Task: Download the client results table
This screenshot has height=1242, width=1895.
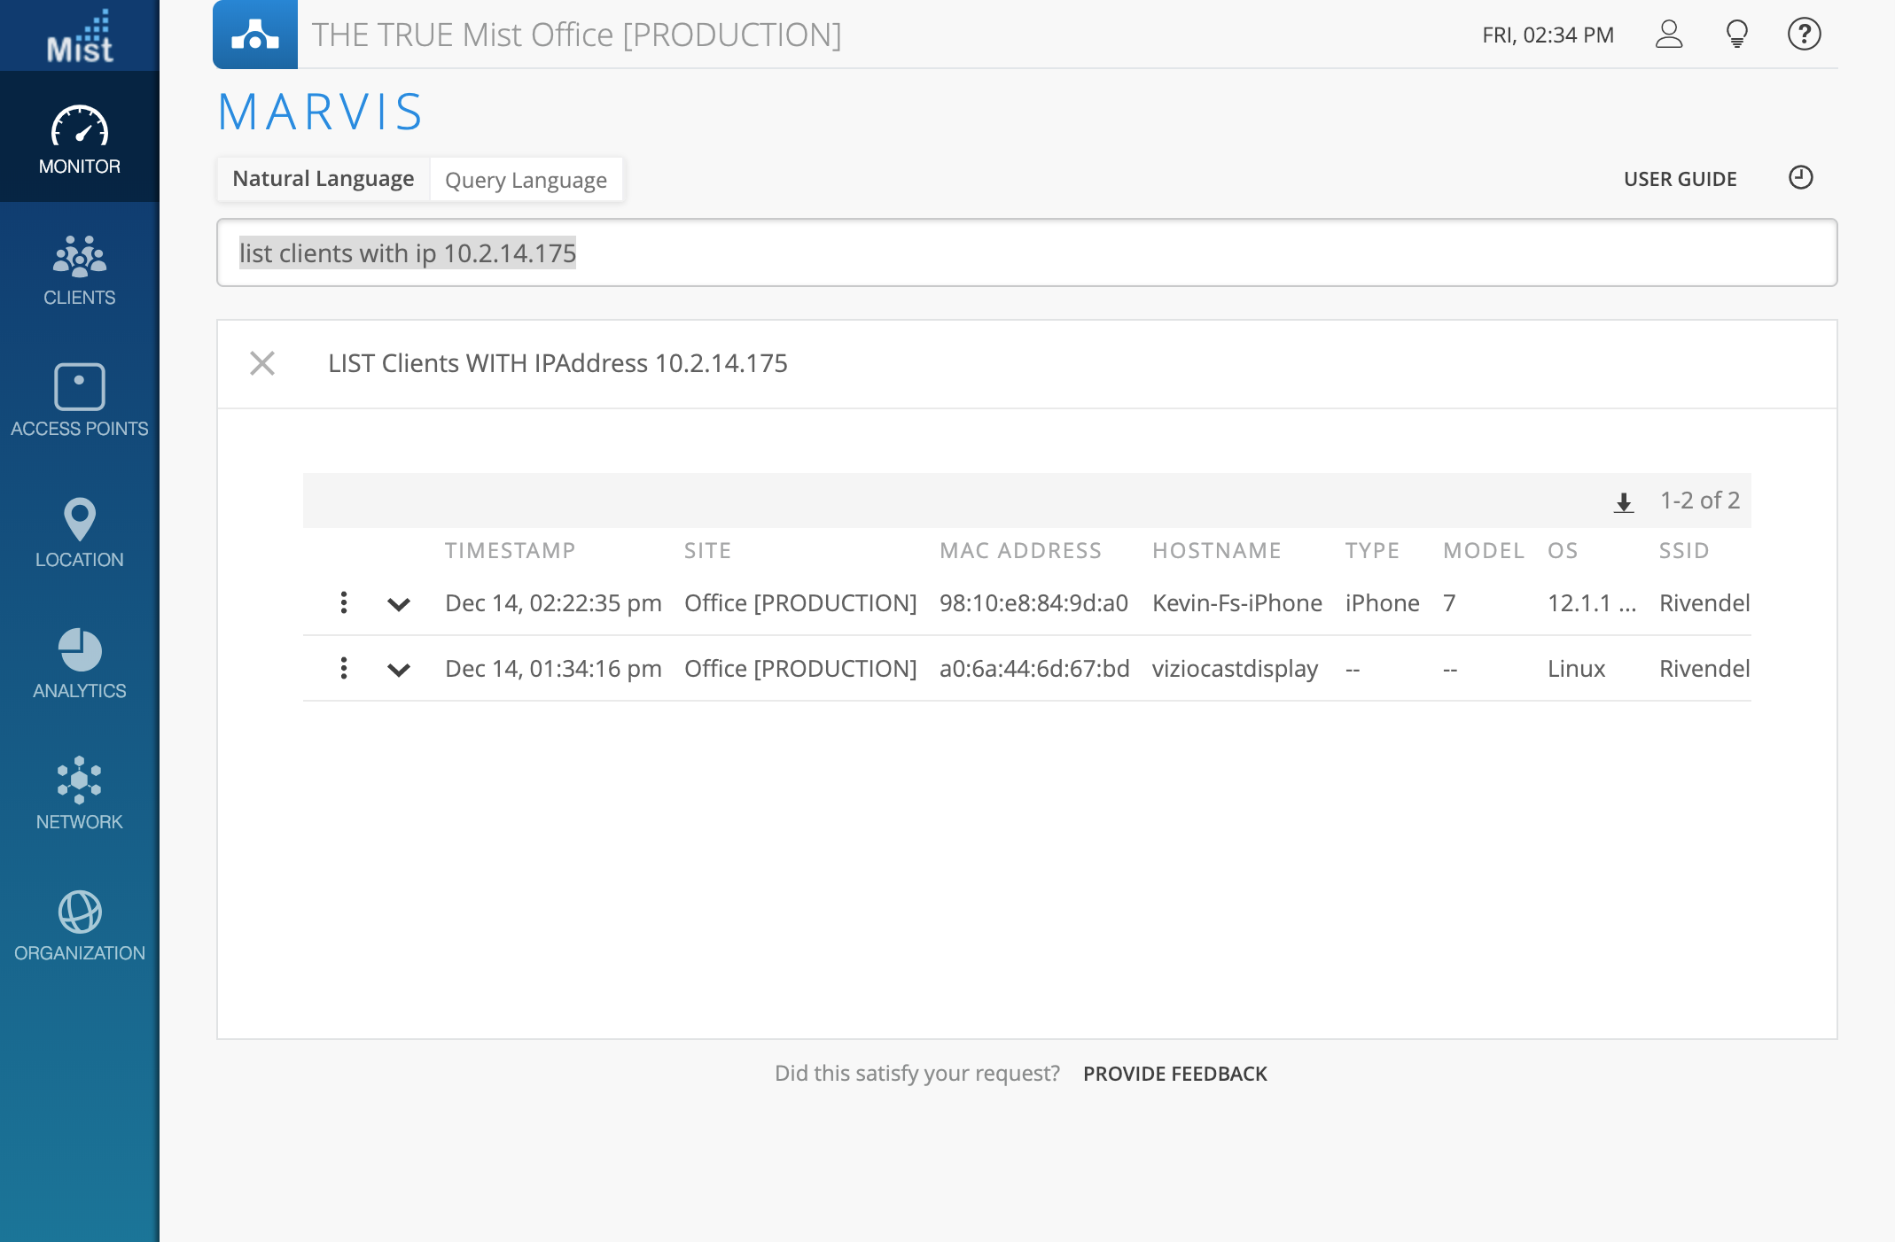Action: point(1623,502)
